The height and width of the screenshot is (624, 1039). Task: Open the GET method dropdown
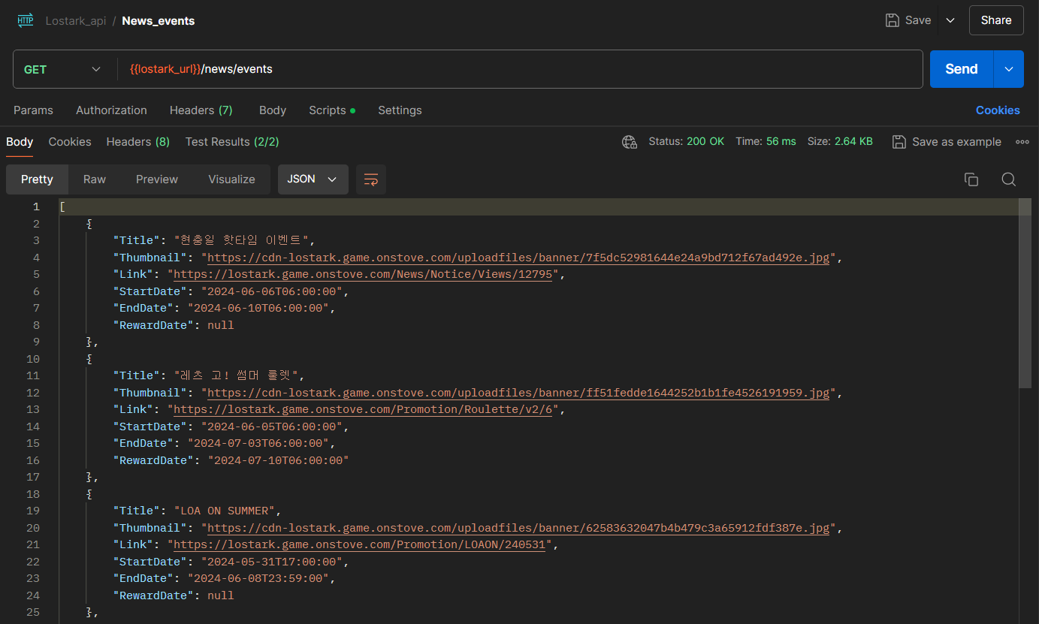coord(62,69)
